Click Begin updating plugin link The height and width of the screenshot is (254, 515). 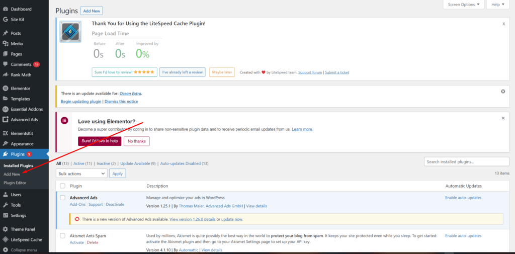point(81,101)
